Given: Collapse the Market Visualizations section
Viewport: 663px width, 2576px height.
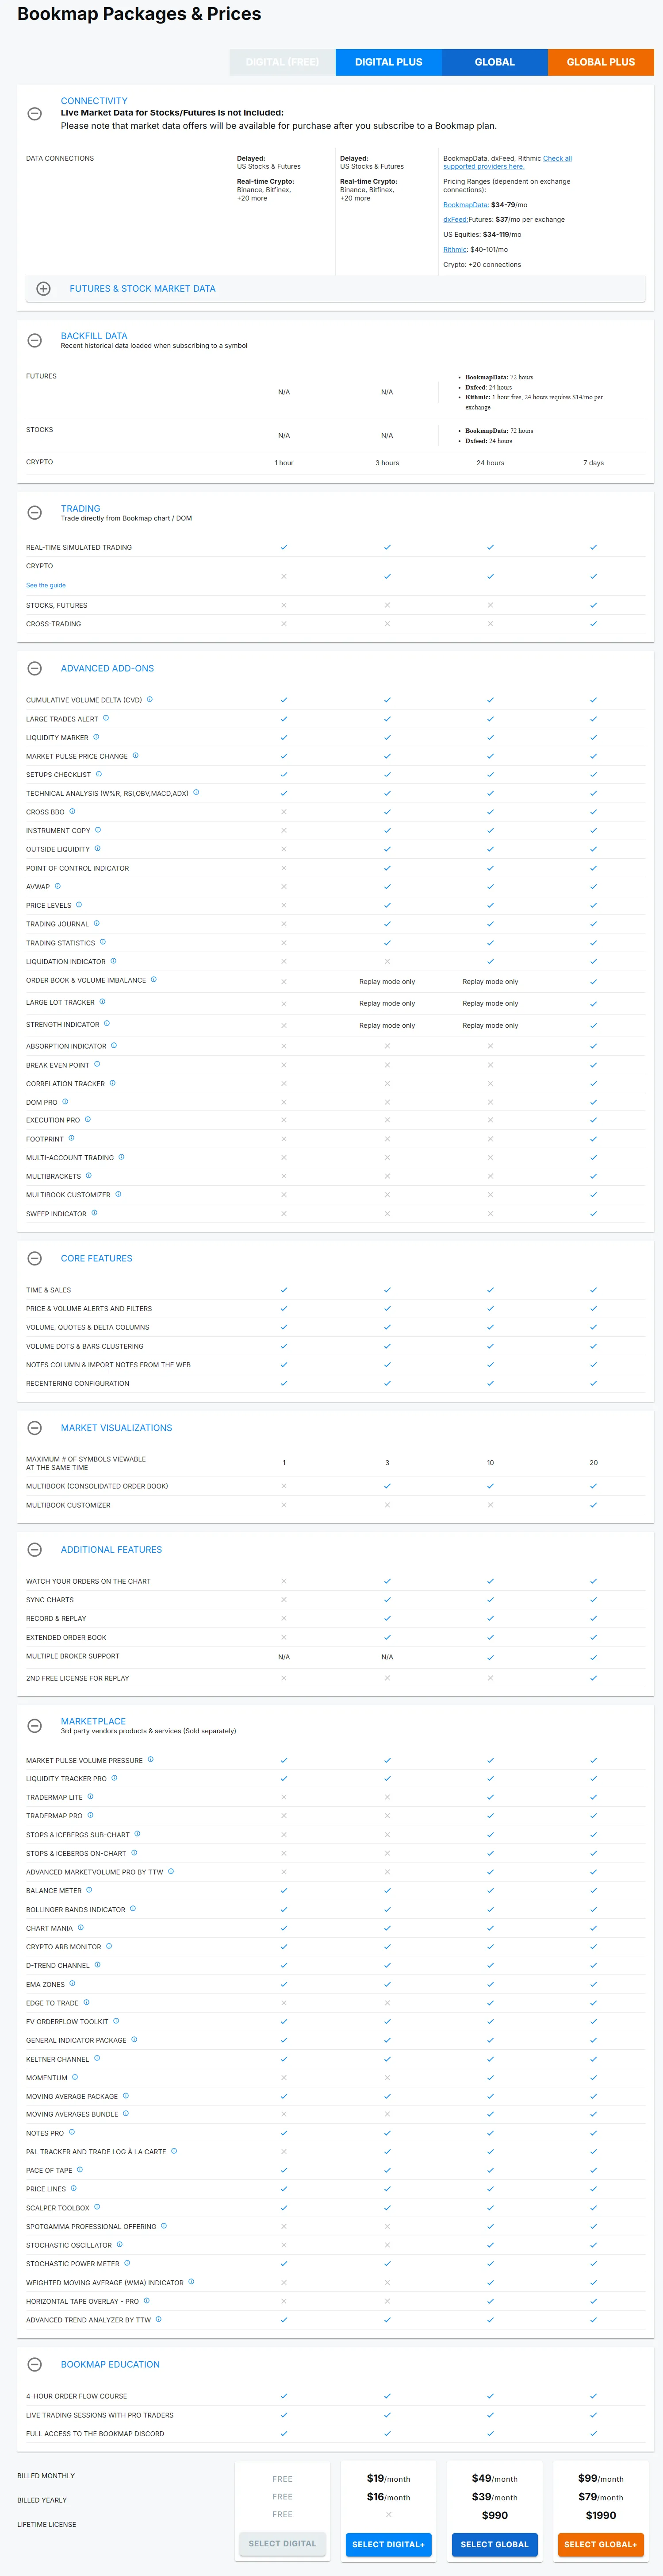Looking at the screenshot, I should (x=34, y=1428).
